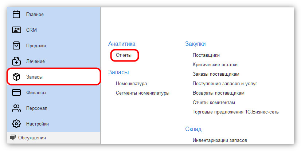Open the Главное section
This screenshot has height=151, width=301.
[x=54, y=14]
